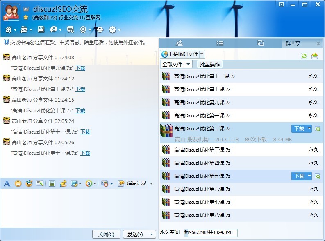Screen dimensions: 325x241
Task: Select shared file 高清)Discuz!优化第十一课.7z
Action: coord(241,76)
